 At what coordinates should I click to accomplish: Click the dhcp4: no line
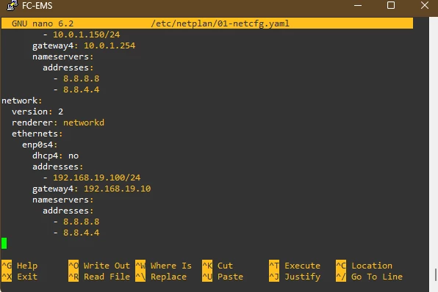point(56,156)
